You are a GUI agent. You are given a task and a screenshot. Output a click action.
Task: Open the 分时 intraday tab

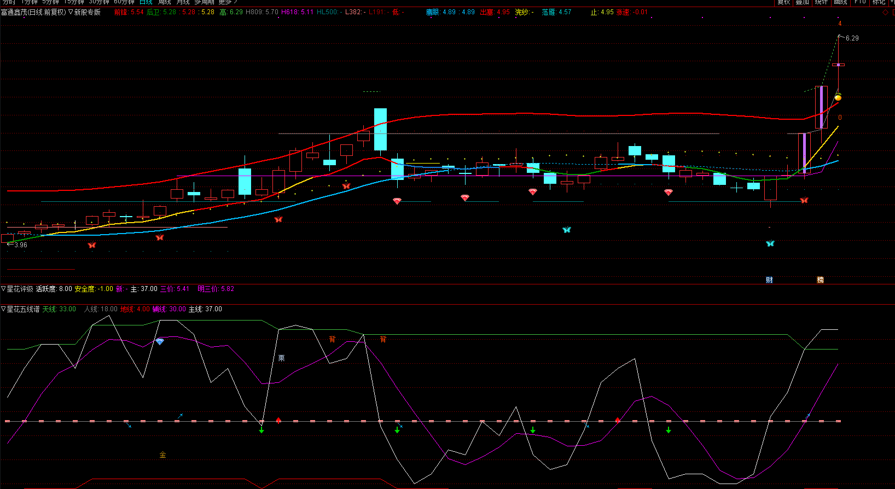coord(9,2)
